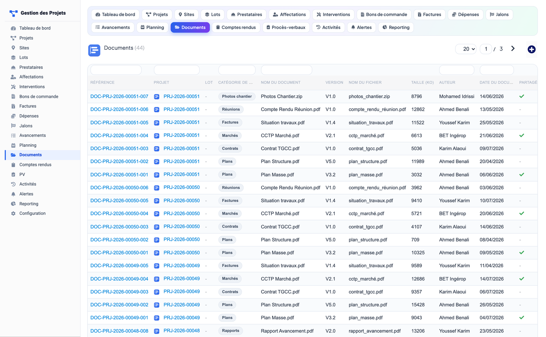The image size is (546, 337).
Task: Switch to the Jalons tab
Action: (x=499, y=15)
